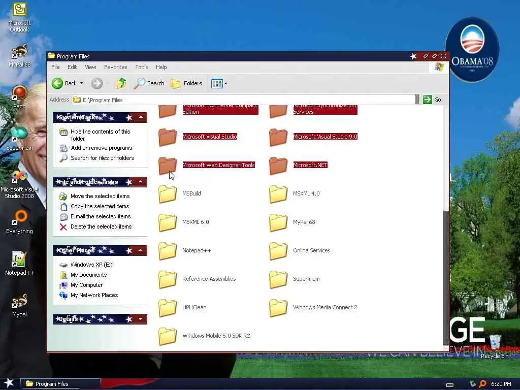Viewport: 520px width, 390px height.
Task: Select the UPHClean folder icon
Action: 168,307
